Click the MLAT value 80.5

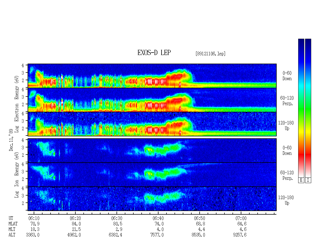[x=118, y=224]
